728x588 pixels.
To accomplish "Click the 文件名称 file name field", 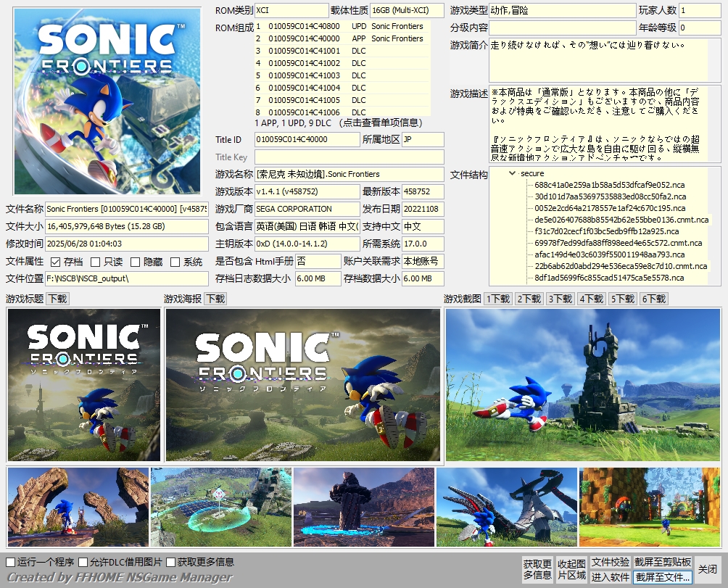I will 127,210.
